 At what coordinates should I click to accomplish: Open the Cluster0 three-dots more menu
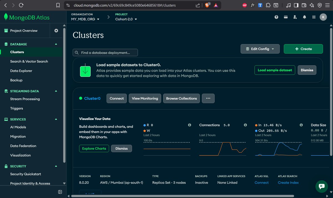(x=208, y=98)
